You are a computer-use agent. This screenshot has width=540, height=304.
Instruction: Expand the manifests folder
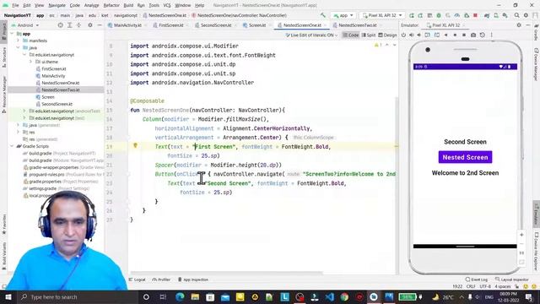coord(19,41)
